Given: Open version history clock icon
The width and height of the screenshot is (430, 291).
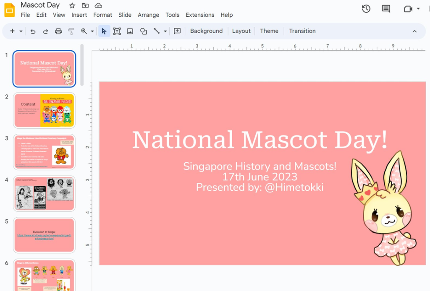Looking at the screenshot, I should [x=366, y=9].
